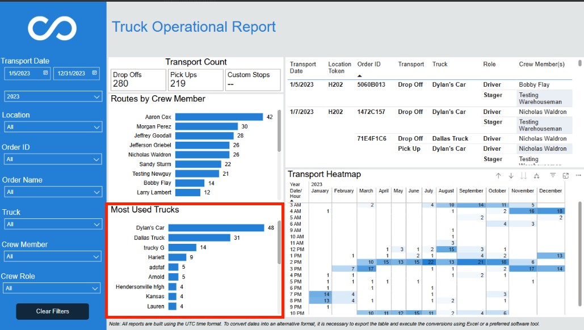
Task: Open more options ellipsis for heatmap
Action: tap(578, 175)
